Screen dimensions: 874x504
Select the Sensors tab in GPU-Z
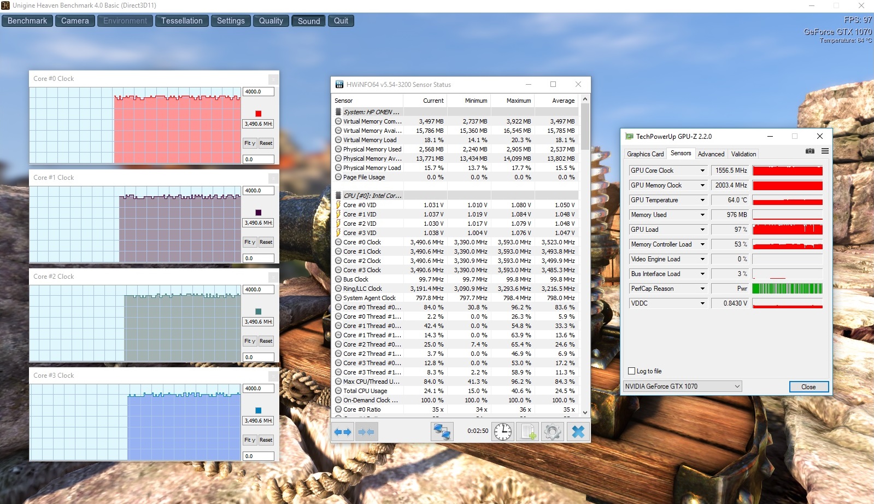pos(681,153)
